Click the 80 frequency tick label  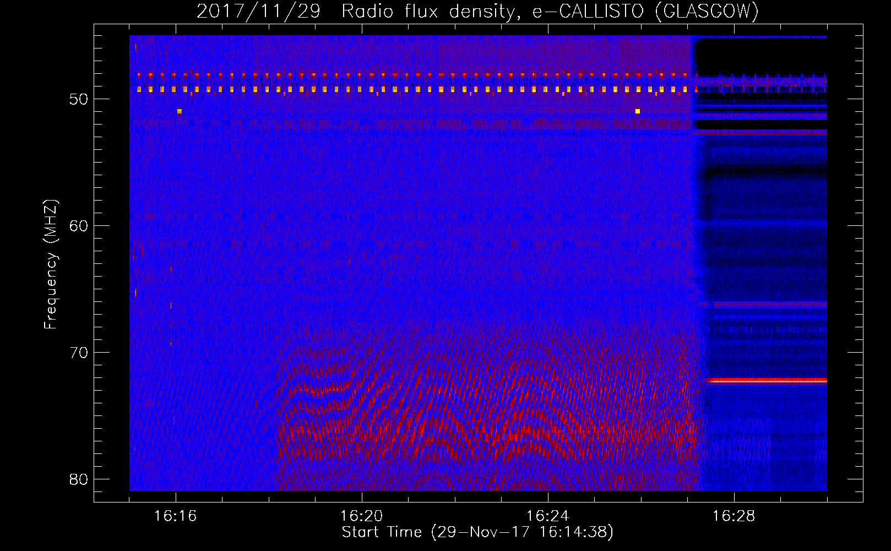[79, 479]
